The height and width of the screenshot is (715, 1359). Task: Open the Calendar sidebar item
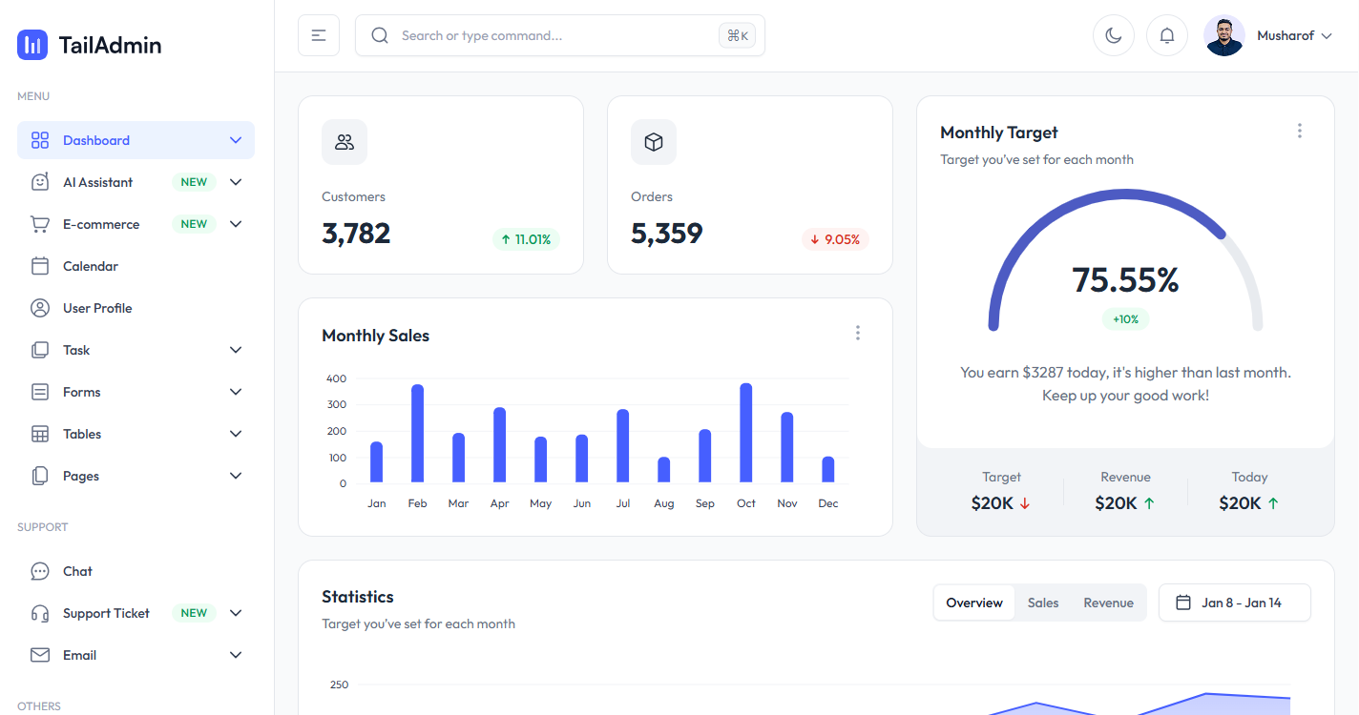click(x=90, y=266)
